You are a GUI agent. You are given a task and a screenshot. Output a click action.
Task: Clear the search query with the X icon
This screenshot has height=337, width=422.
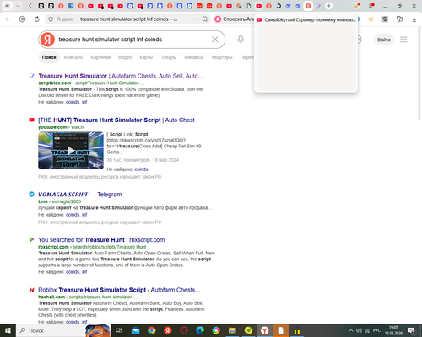click(x=215, y=40)
